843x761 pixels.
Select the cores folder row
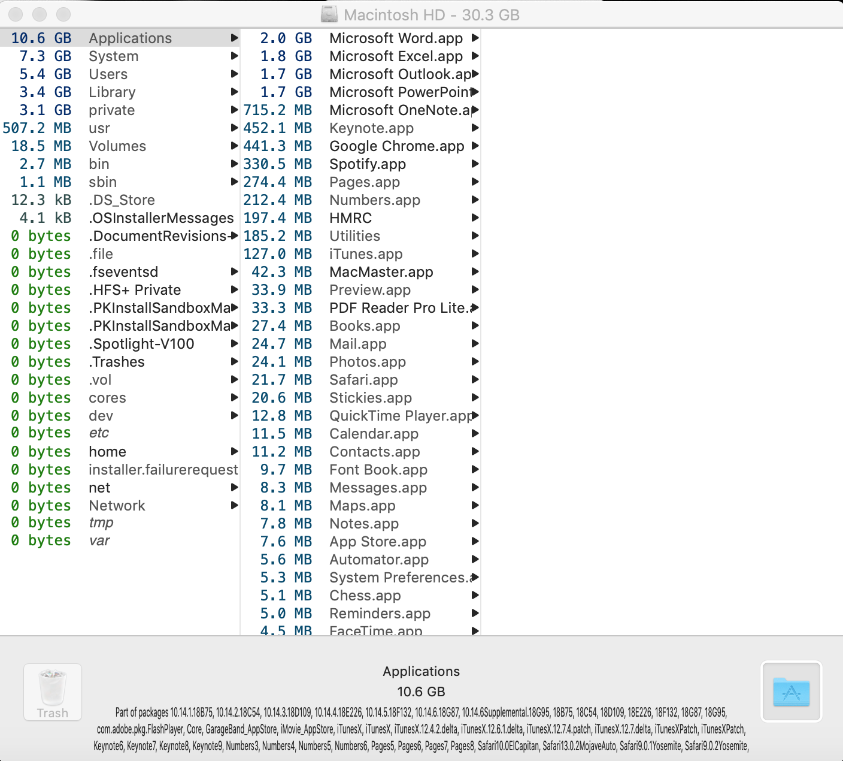point(120,398)
